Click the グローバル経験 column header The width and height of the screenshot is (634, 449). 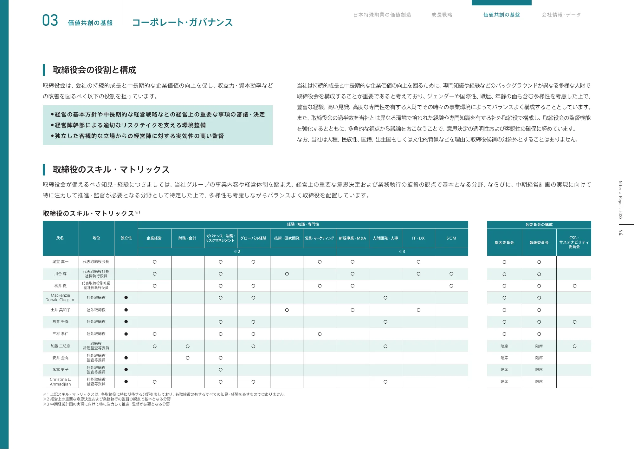coord(253,238)
